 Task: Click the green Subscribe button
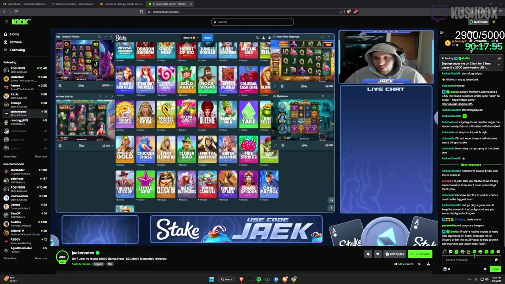click(420, 254)
